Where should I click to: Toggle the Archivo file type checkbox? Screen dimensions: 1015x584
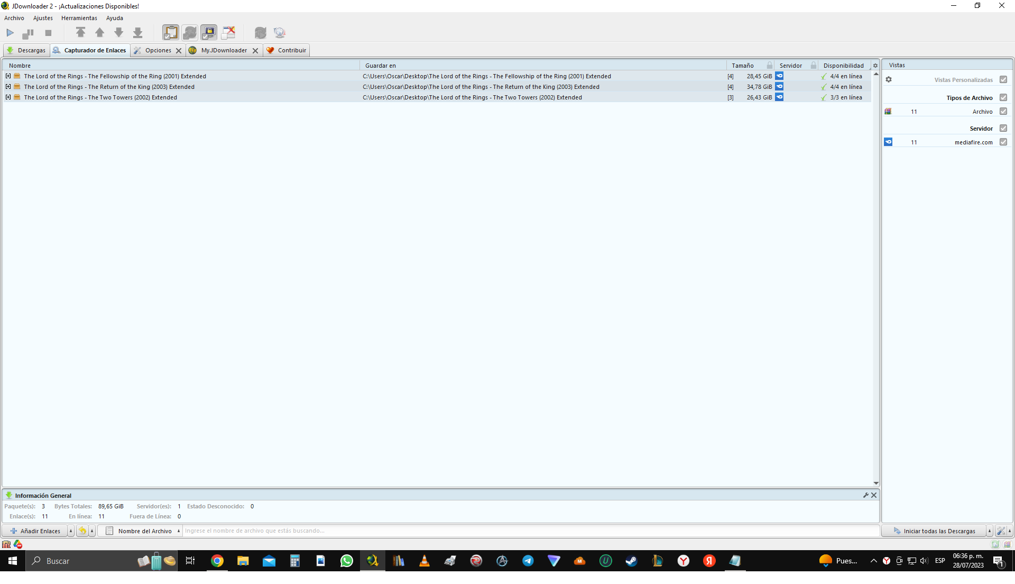[x=1003, y=112]
